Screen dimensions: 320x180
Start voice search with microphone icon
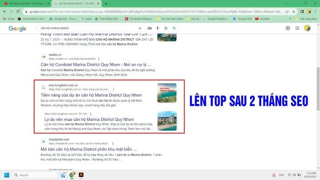158,28
